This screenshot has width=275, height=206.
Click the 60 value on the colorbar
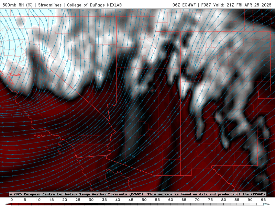[x=170, y=200]
